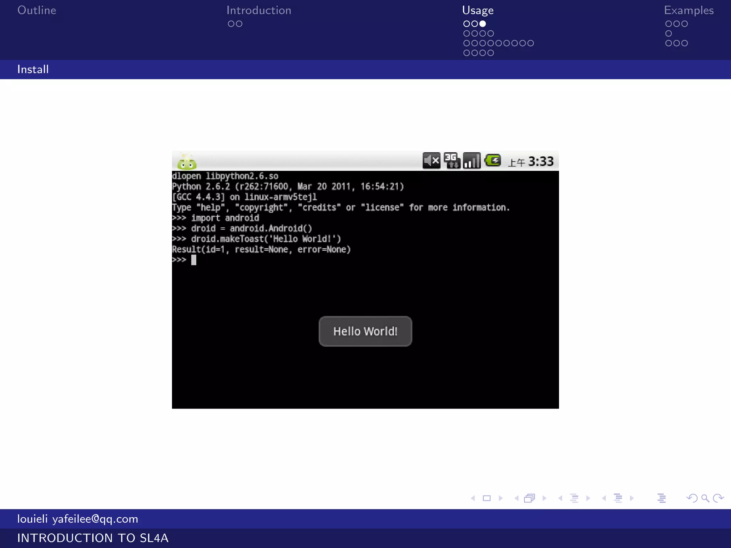
Task: Select the filled current-slide dot under Usage
Action: (x=483, y=24)
